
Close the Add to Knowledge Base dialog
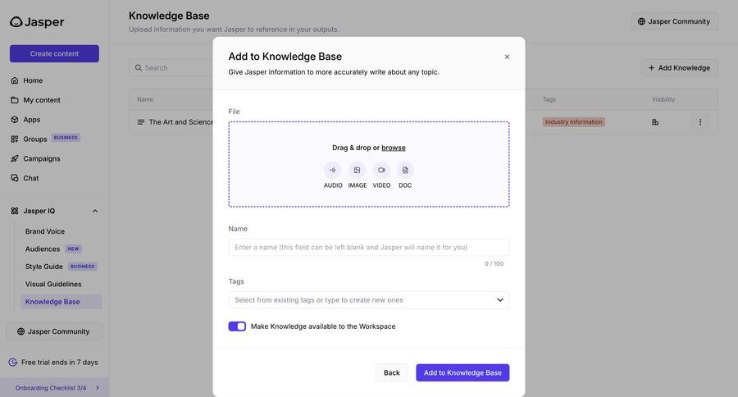[507, 57]
